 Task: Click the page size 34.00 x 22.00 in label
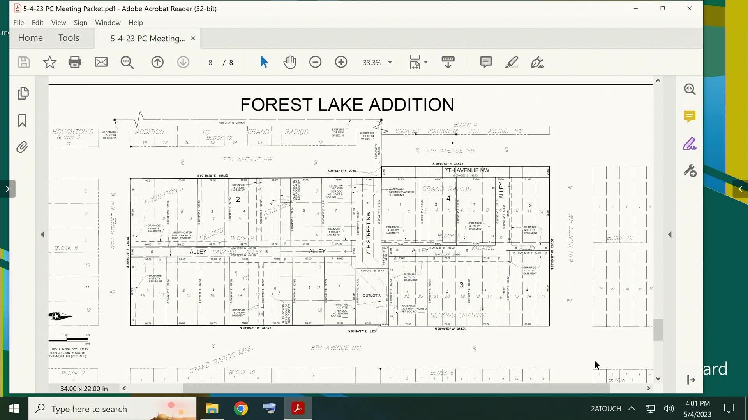point(84,388)
